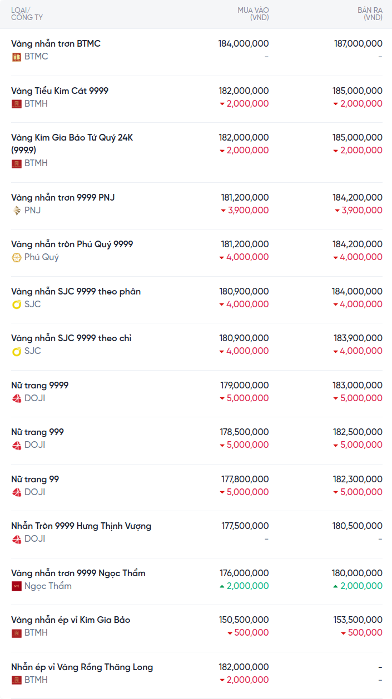Image resolution: width=392 pixels, height=699 pixels.
Task: Select Nữ trang 999 row title
Action: click(x=37, y=432)
